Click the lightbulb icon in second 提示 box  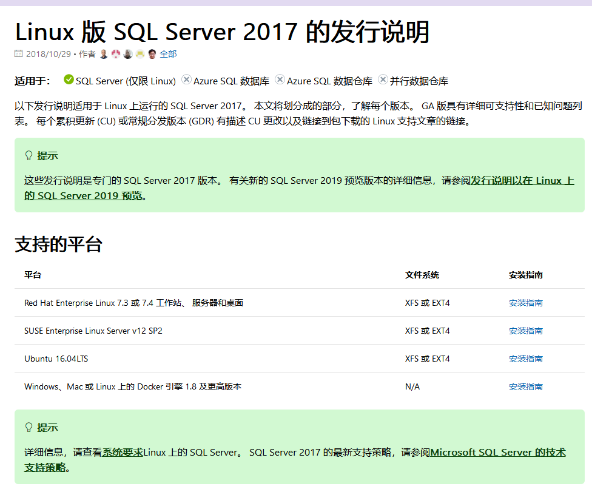(29, 428)
